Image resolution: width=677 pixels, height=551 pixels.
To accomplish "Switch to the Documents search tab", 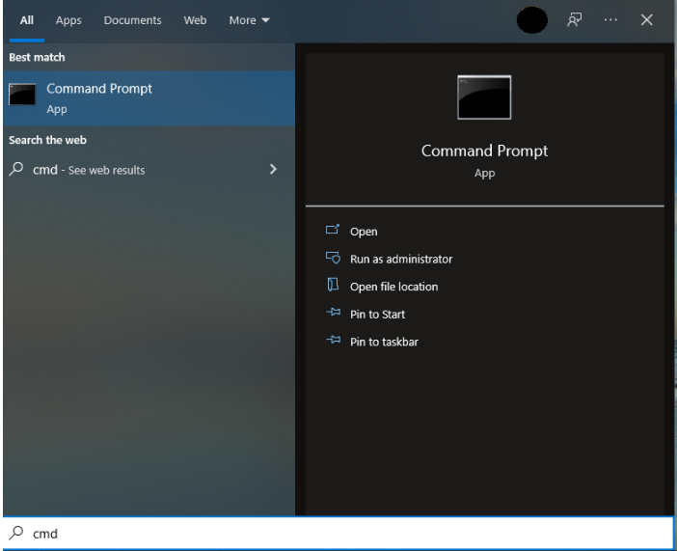I will pyautogui.click(x=132, y=20).
